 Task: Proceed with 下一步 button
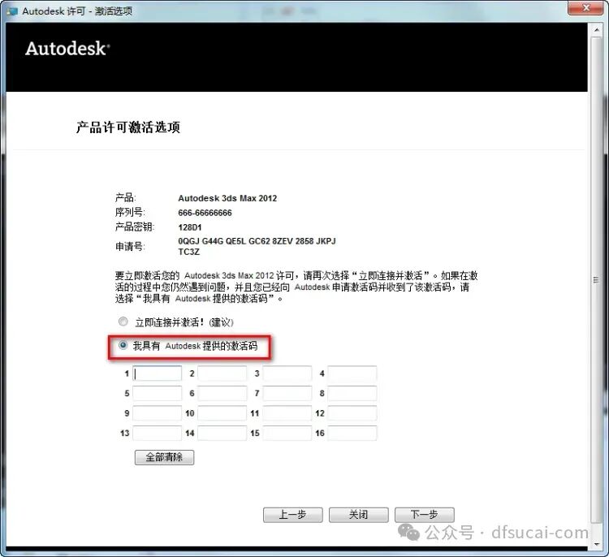click(x=424, y=515)
